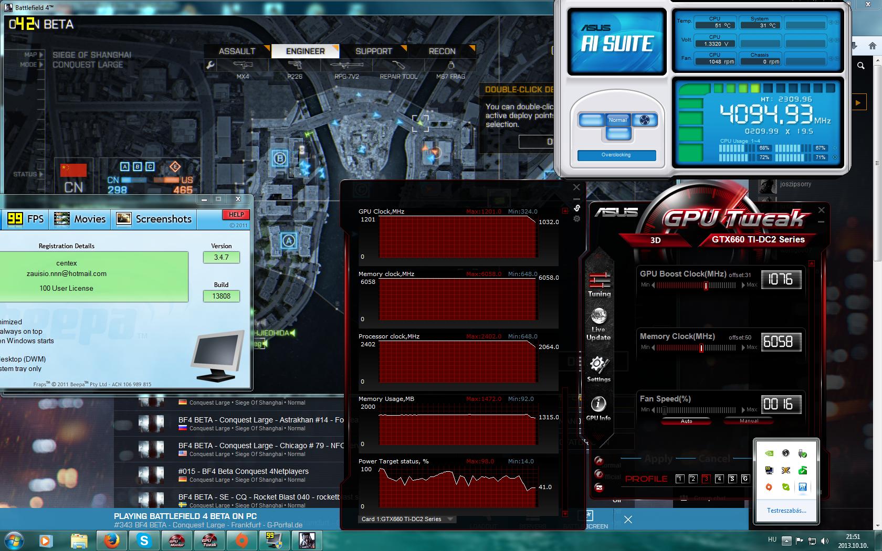Screen dimensions: 882x551
Task: Decrease Memory Clock with Min arrow
Action: pyautogui.click(x=653, y=347)
